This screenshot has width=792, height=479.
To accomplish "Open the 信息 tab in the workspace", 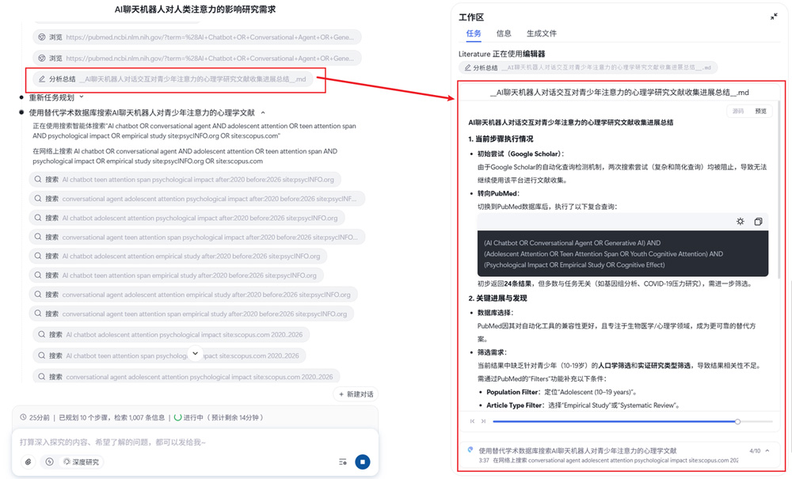I will (x=506, y=33).
